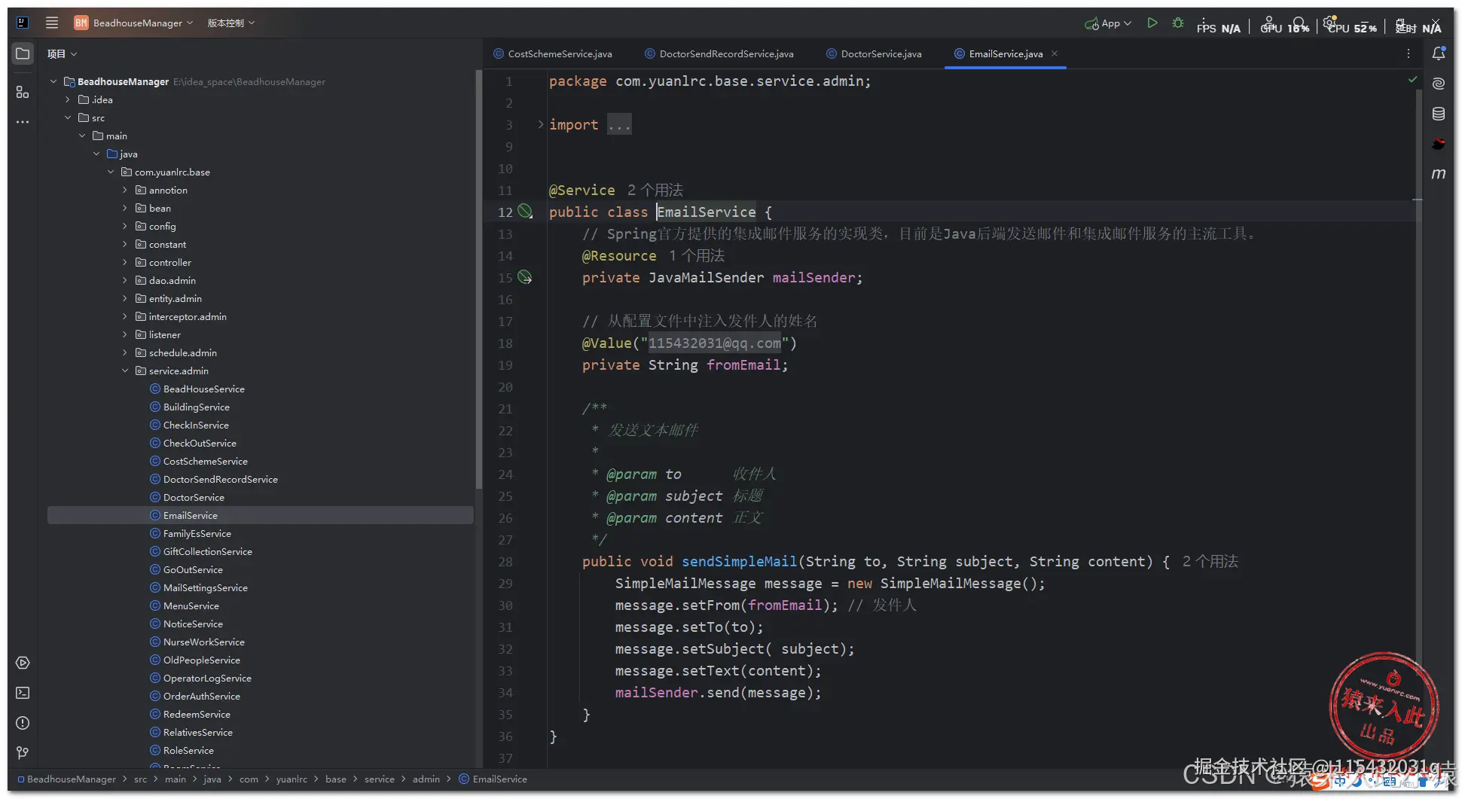
Task: Click the src breadcrumb in status bar
Action: click(x=141, y=779)
